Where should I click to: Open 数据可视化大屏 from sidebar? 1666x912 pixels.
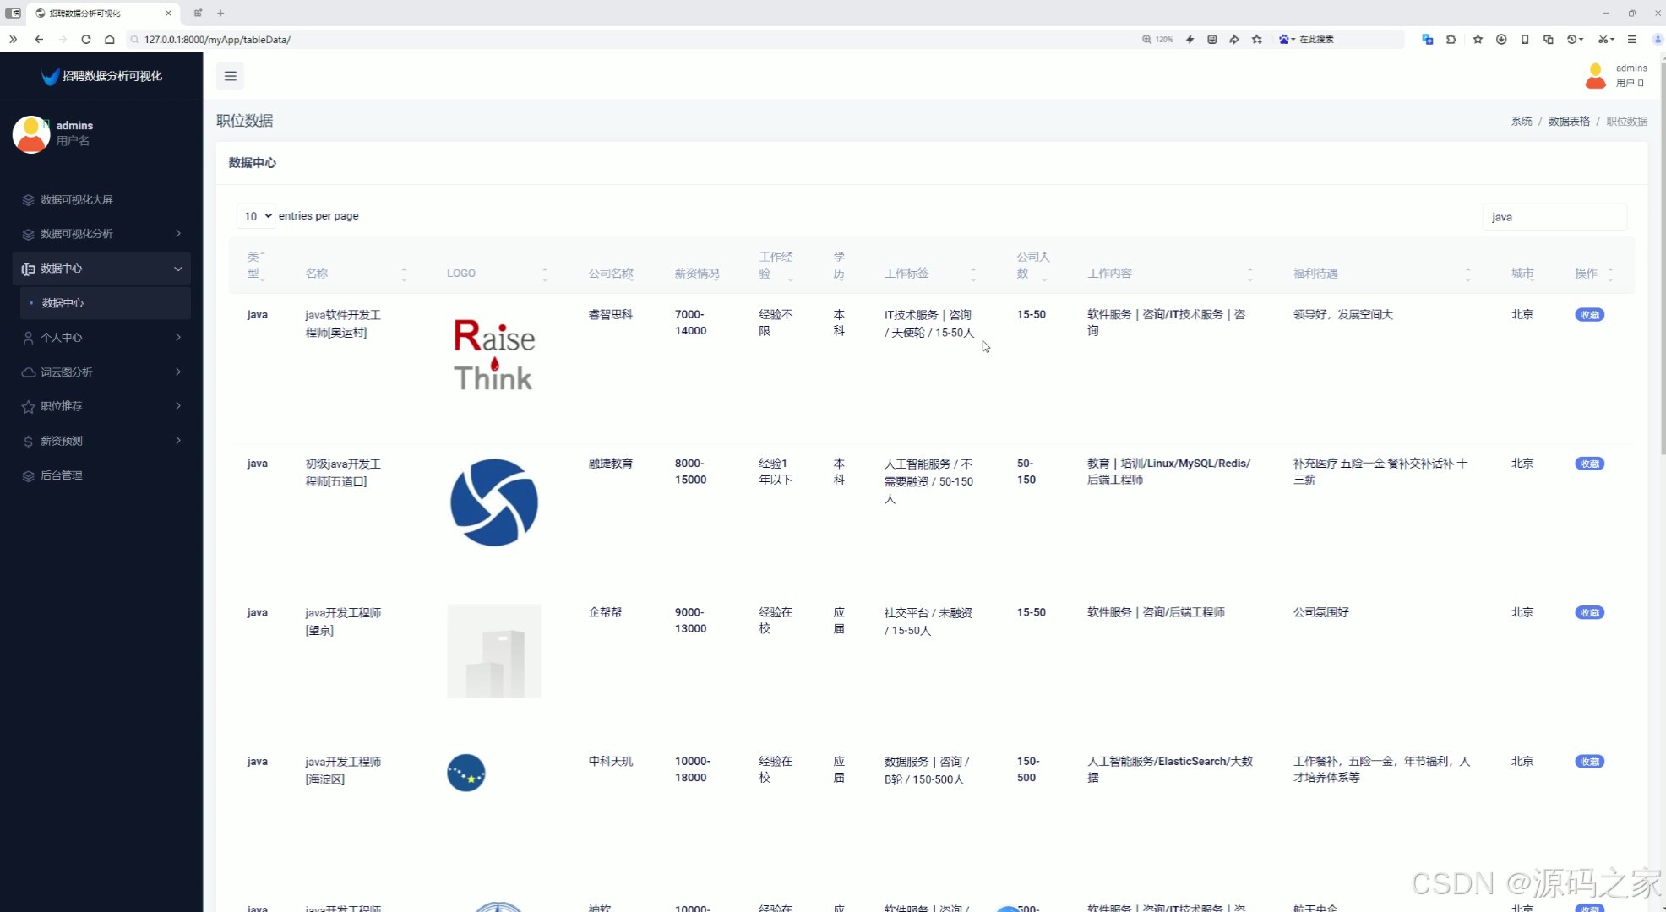pyautogui.click(x=76, y=200)
